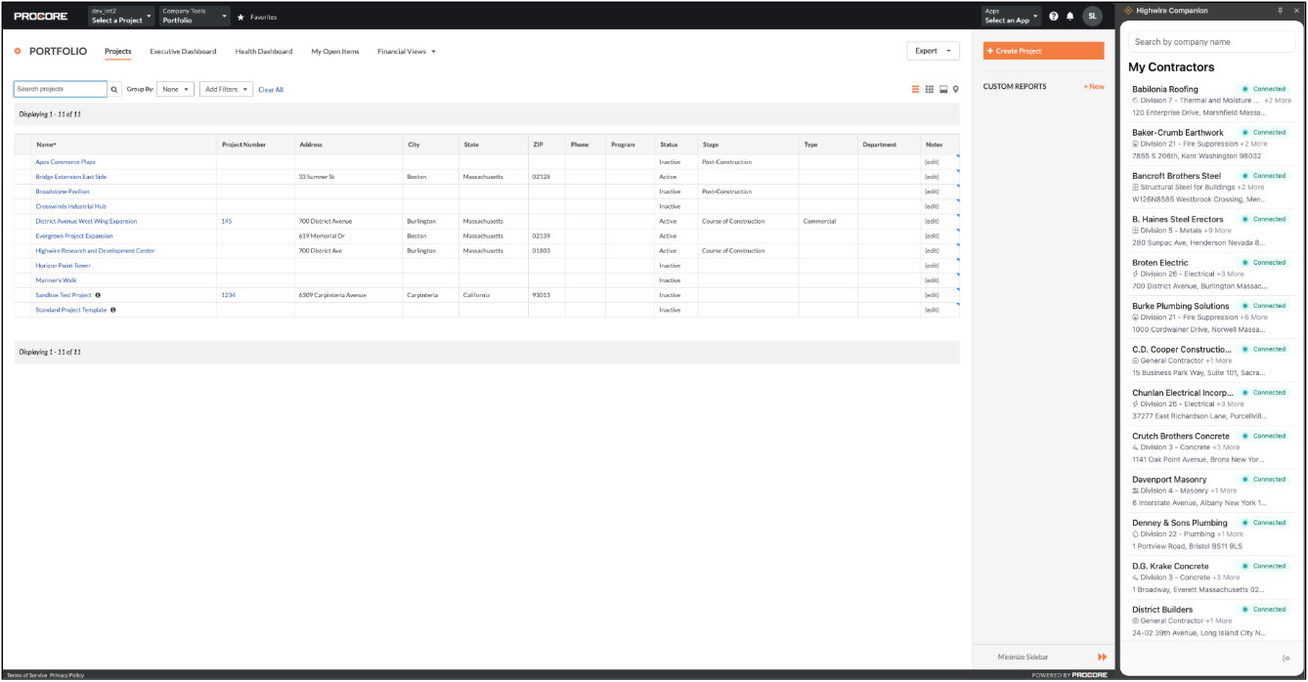Click the logout icon in Highwire panel
The image size is (1308, 682).
pos(1286,658)
